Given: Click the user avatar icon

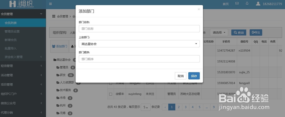Looking at the screenshot, I should pyautogui.click(x=258, y=4).
